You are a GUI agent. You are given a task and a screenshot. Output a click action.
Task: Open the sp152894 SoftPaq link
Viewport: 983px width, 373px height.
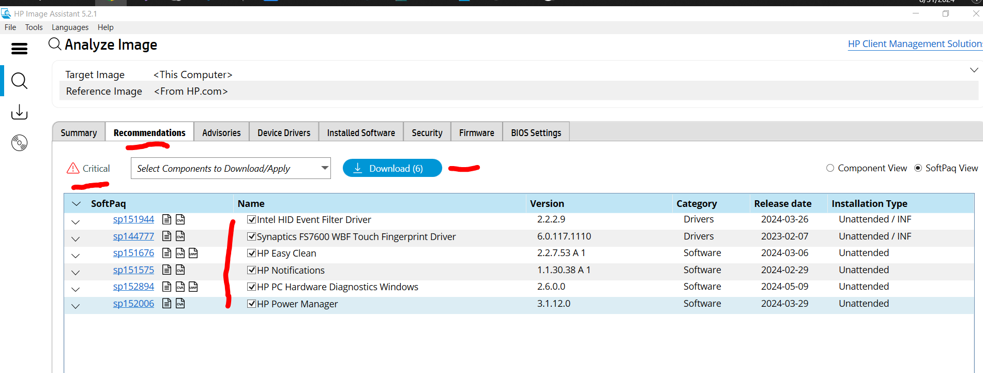pos(133,287)
